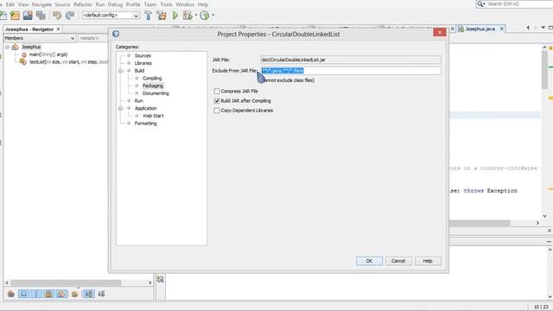
Task: Enable Compress JAR File checkbox
Action: point(217,92)
